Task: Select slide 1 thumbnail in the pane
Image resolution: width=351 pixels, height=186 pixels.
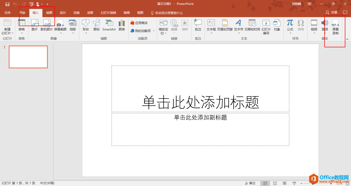Action: (28, 57)
